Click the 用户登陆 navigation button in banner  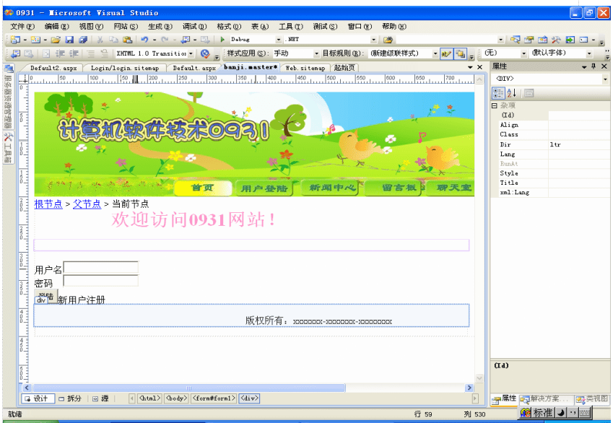[264, 188]
